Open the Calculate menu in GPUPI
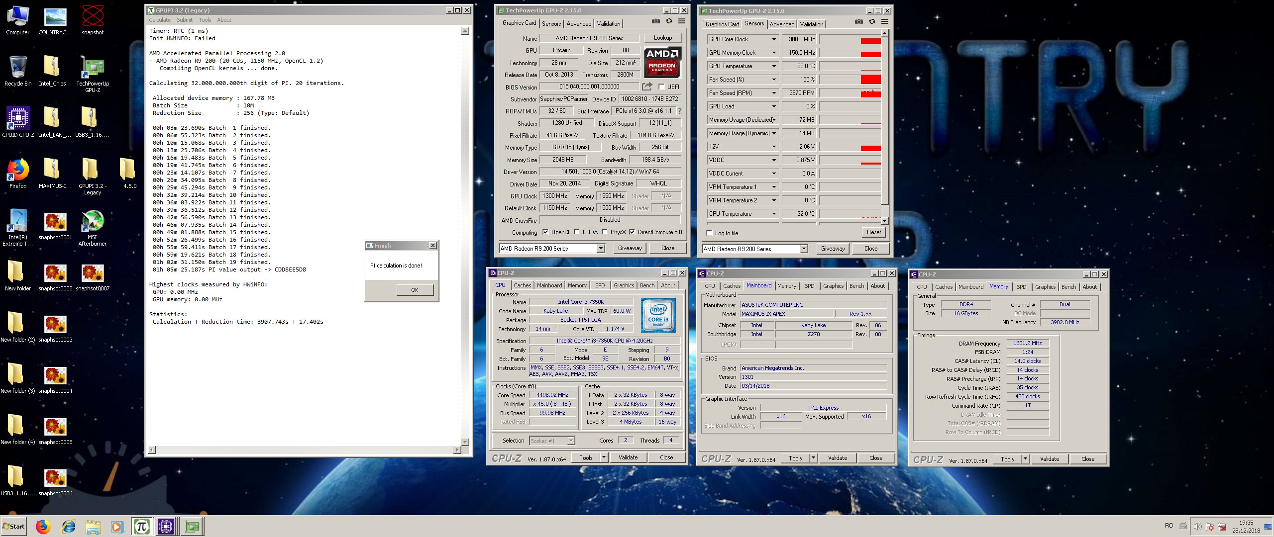This screenshot has width=1274, height=537. tap(160, 20)
